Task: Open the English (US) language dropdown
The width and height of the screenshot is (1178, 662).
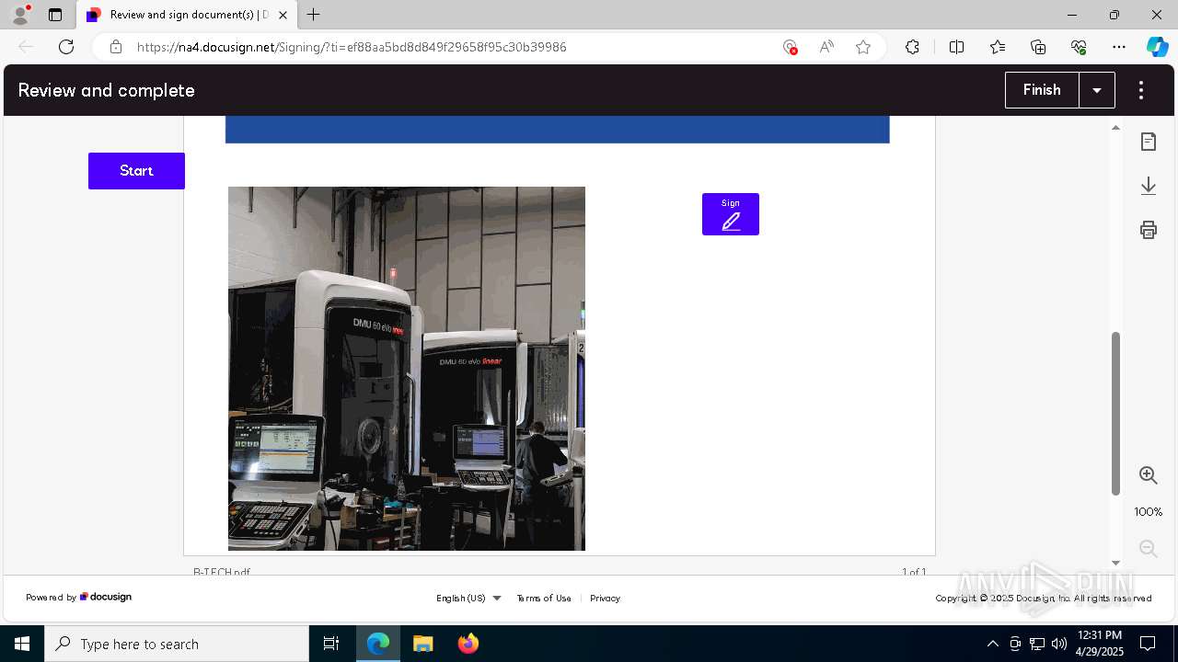Action: (x=468, y=598)
